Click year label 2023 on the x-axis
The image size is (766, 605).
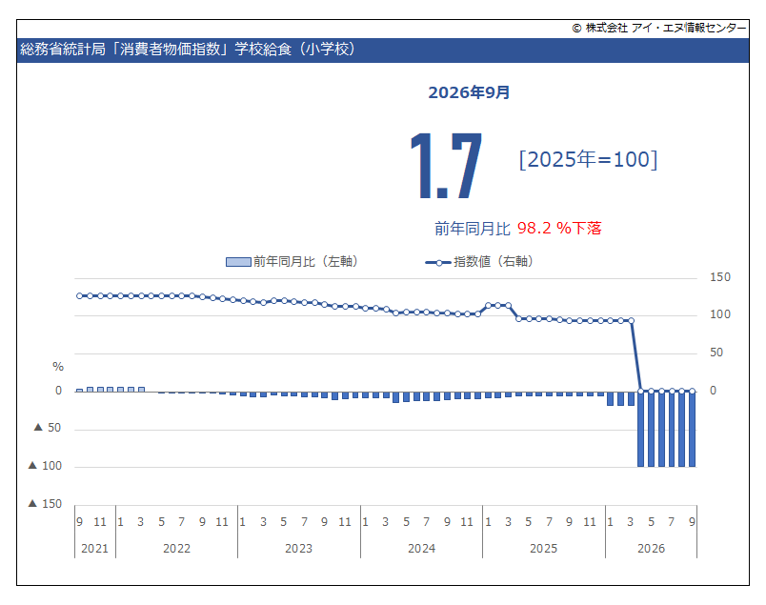coord(298,549)
